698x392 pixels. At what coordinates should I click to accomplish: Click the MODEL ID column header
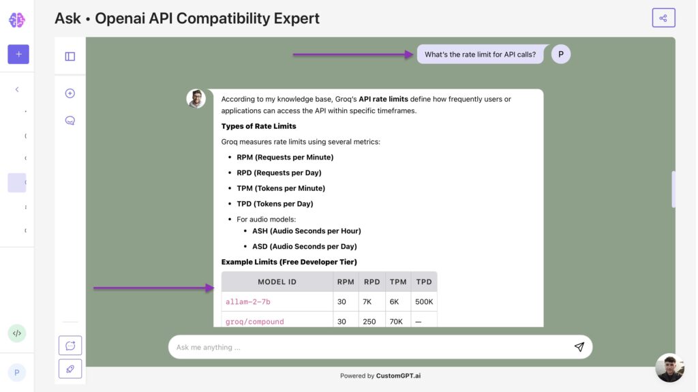coord(277,282)
